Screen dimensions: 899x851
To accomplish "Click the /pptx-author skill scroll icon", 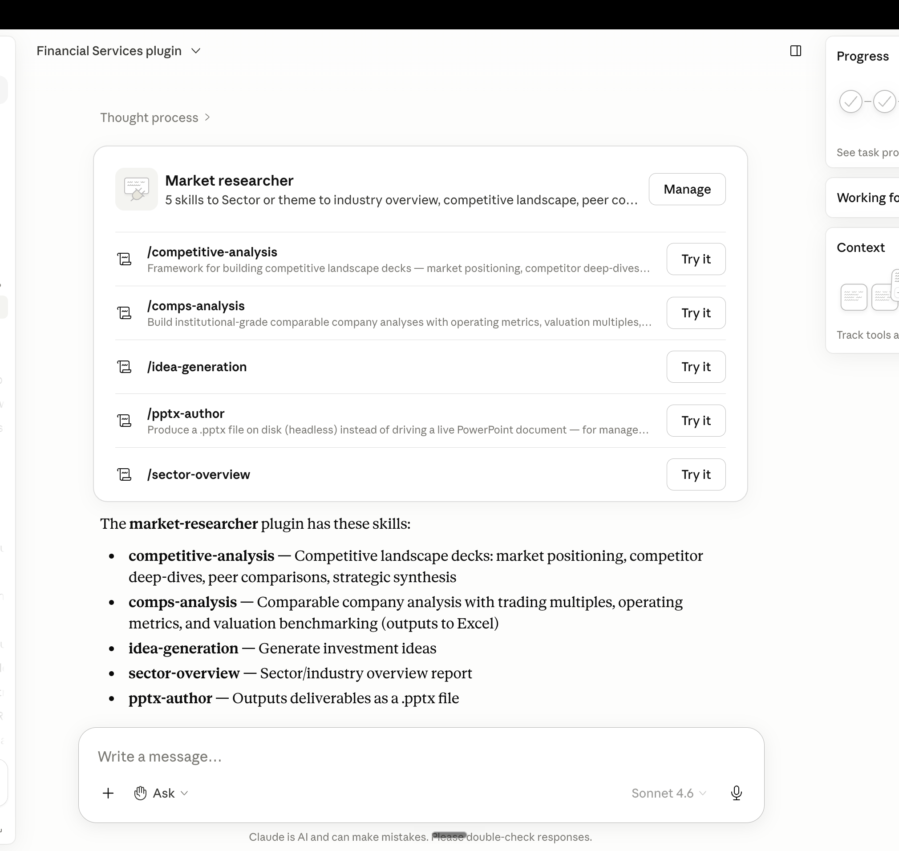I will tap(124, 421).
